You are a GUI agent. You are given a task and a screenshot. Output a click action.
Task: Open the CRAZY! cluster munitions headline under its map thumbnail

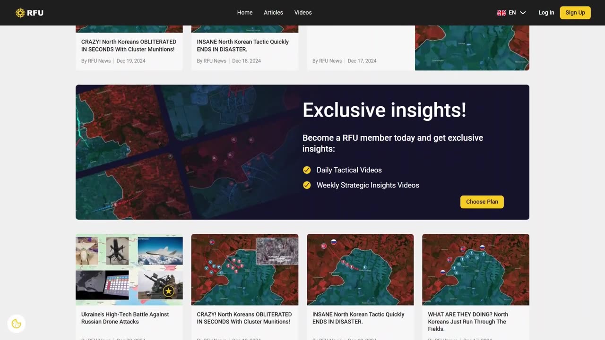(244, 318)
